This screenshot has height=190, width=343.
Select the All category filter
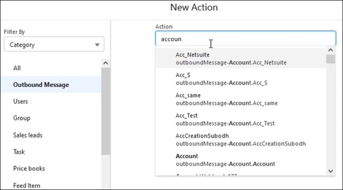17,68
